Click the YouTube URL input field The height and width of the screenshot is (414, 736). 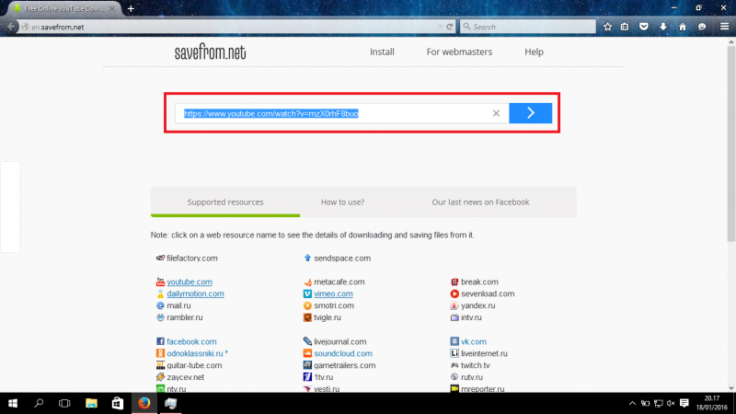tap(341, 113)
